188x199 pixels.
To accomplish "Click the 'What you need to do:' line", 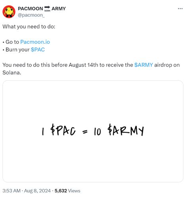I will click(29, 27).
